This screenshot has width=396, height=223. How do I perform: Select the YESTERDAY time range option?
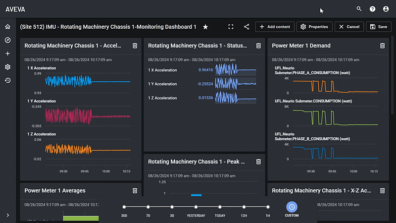(196, 207)
